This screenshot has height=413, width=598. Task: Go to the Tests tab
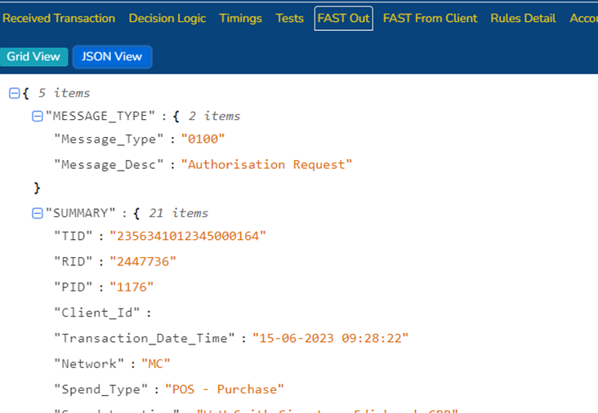coord(289,18)
